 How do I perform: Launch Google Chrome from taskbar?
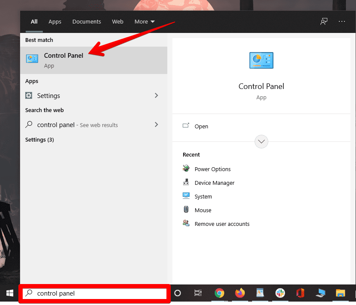coord(220,293)
